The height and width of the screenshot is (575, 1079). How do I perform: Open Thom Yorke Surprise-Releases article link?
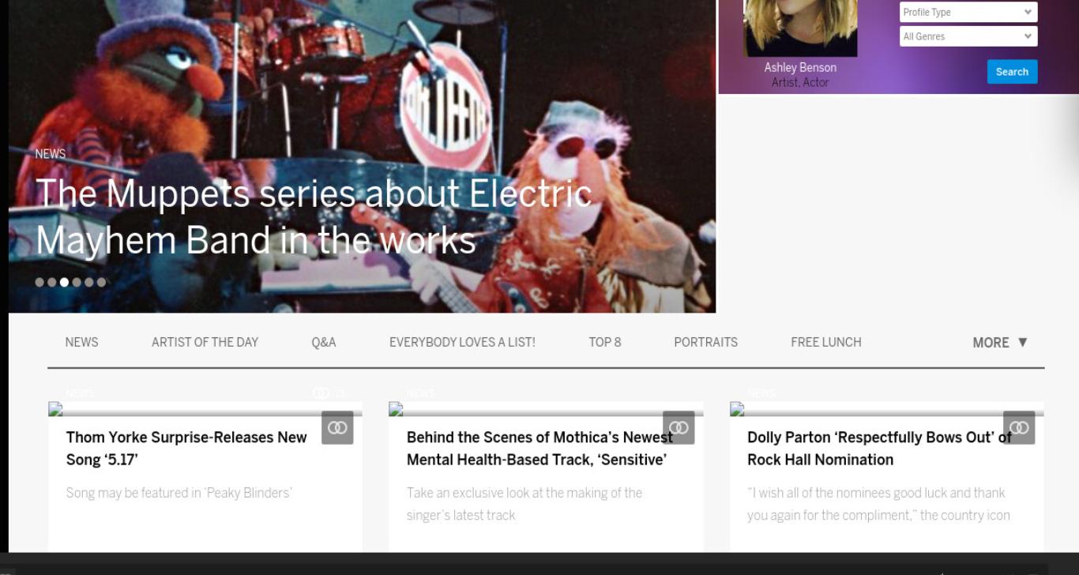186,449
